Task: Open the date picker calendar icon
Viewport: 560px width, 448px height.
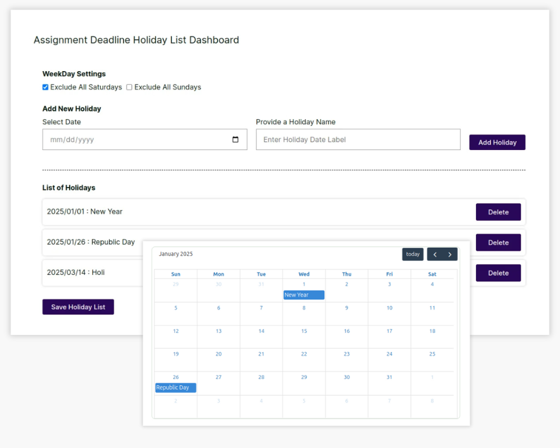Action: pos(235,140)
